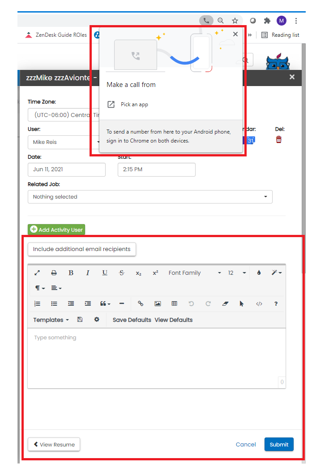Viewport: 329px width, 472px height.
Task: Bookmark this page with the star icon
Action: [235, 21]
